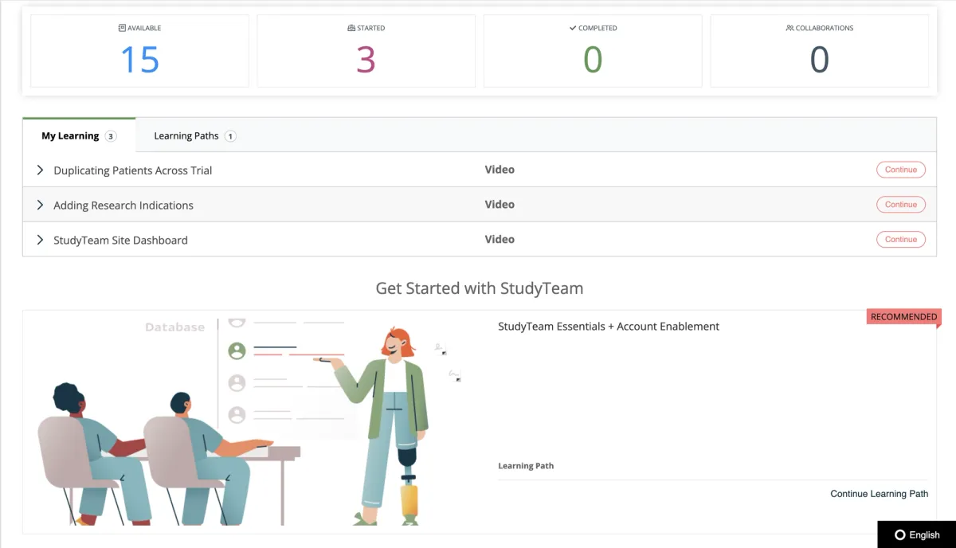
Task: Expand the StudyTeam Site Dashboard row
Action: tap(40, 240)
